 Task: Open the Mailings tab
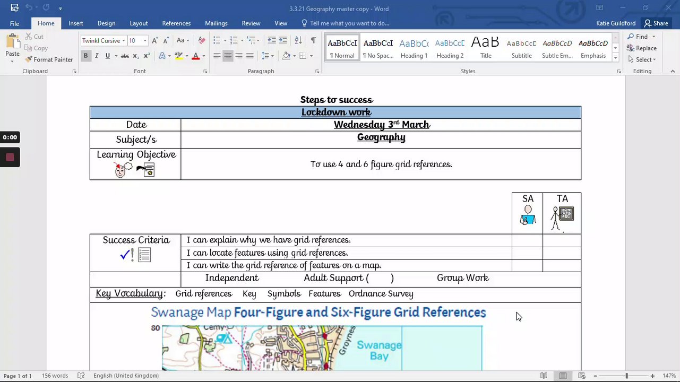tap(216, 23)
